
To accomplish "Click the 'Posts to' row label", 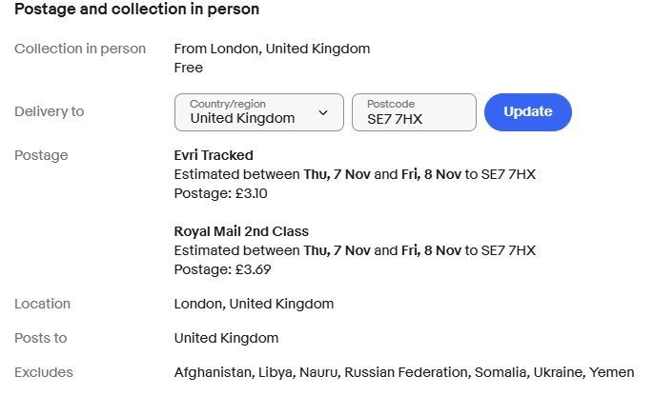I will pos(41,338).
